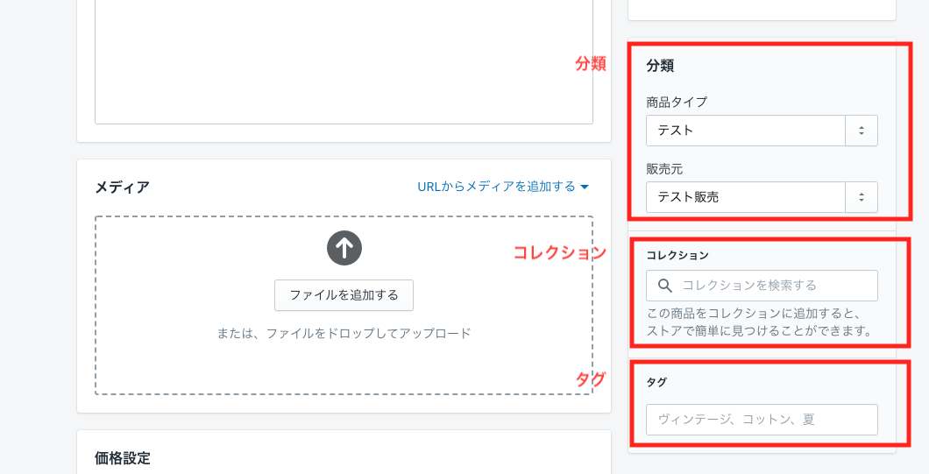Expand the URLからメディアを追加する menu

click(x=497, y=187)
